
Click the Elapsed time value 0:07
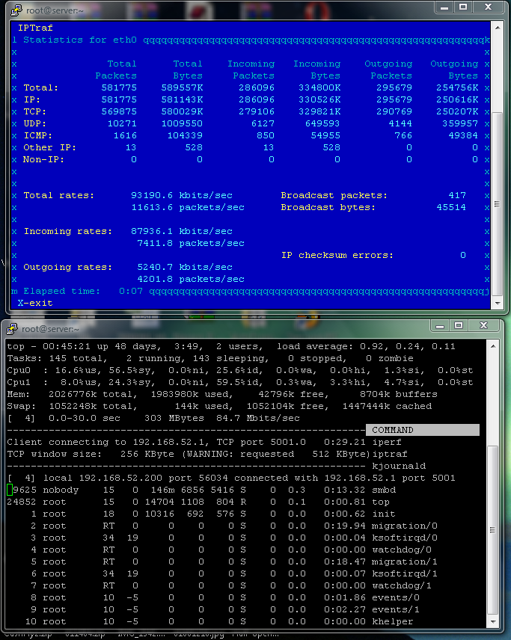(x=131, y=291)
